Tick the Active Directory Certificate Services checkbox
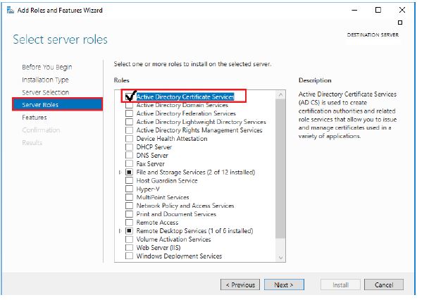Screen dimensions: 429x300 (x=129, y=96)
